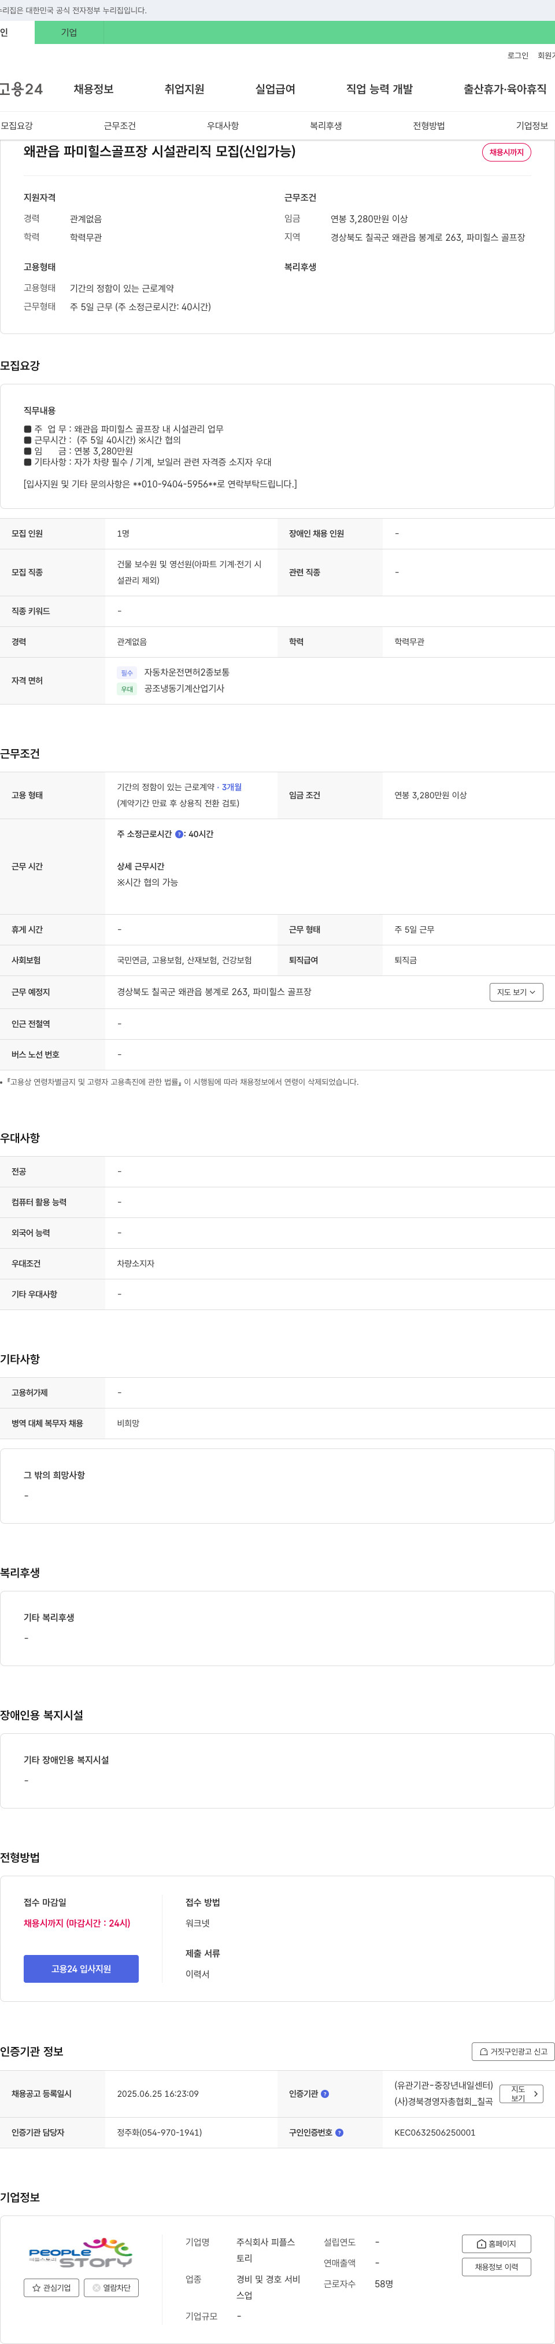
Task: Select the 공조냉동기계산업기사 license text
Action: pyautogui.click(x=184, y=689)
